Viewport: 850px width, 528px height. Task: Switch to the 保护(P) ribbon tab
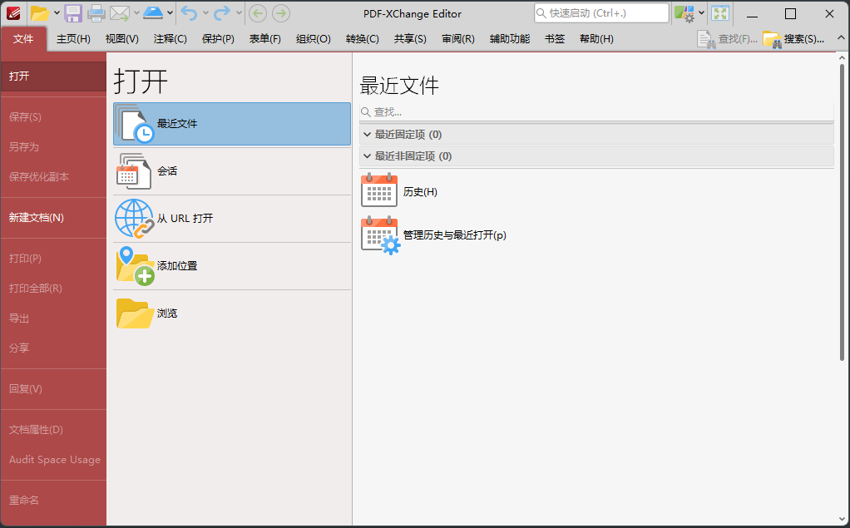pyautogui.click(x=218, y=39)
